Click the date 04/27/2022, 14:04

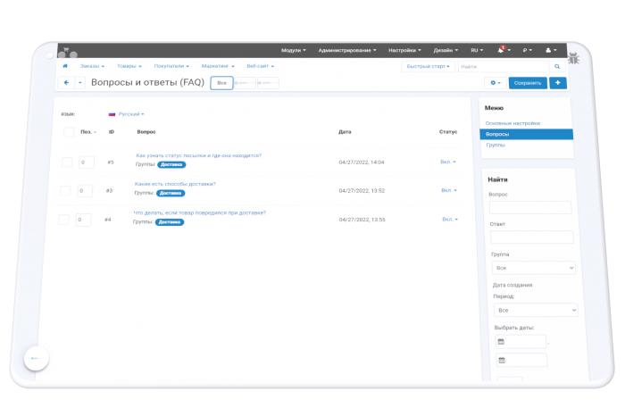tap(362, 162)
